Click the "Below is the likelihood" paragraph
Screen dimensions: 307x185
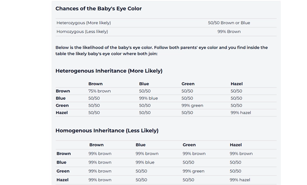tap(162, 51)
